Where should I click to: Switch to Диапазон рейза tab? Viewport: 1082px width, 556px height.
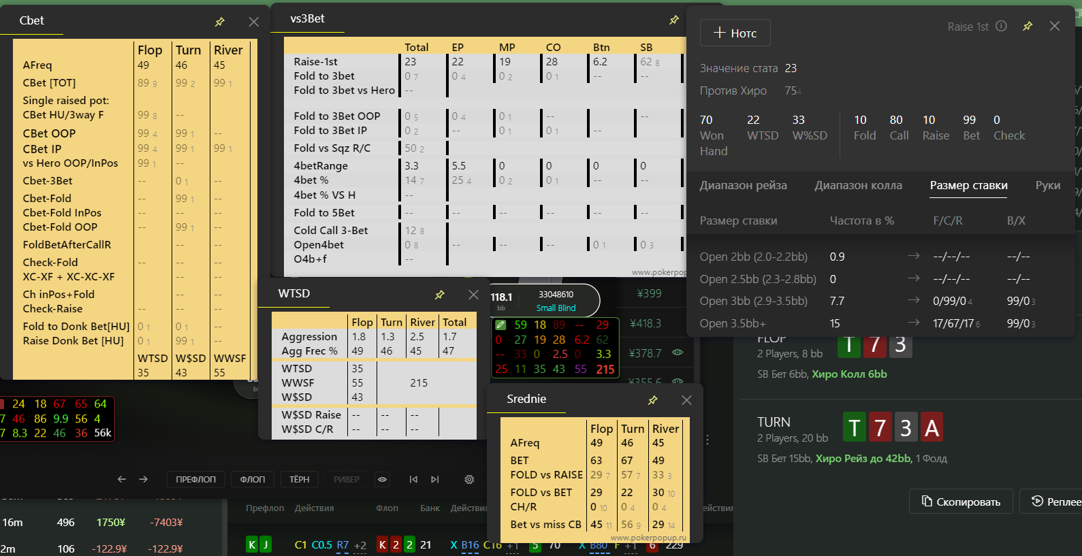pyautogui.click(x=743, y=185)
